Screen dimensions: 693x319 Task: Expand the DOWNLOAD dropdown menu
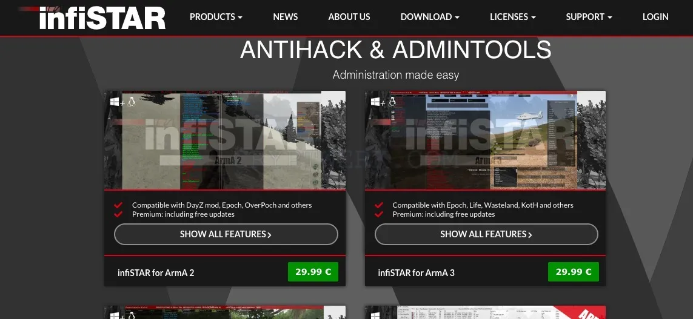[430, 17]
